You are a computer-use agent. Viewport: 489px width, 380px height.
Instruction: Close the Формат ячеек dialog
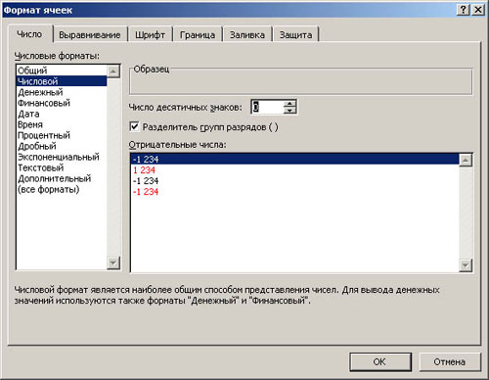click(478, 10)
